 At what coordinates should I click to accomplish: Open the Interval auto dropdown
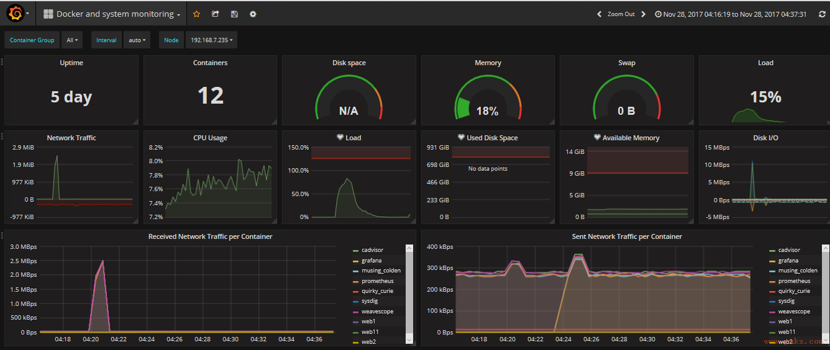(137, 40)
